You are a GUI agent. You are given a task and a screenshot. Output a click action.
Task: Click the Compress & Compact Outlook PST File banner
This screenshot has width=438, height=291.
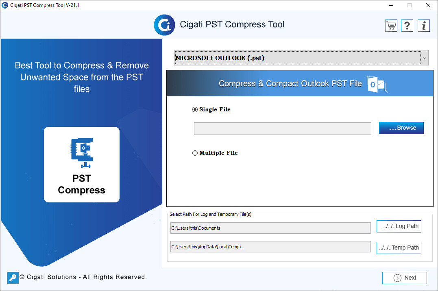(300, 83)
